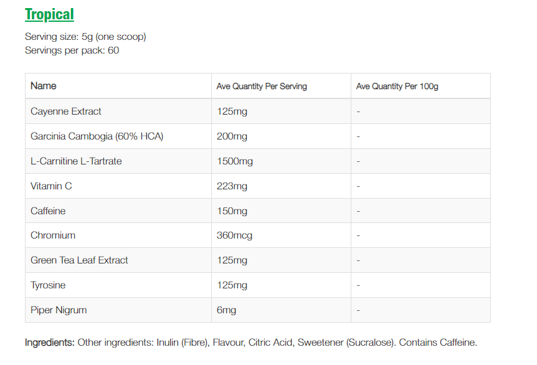Select the L-Carnitine L-Tartrate cell
This screenshot has height=365, width=537.
point(76,161)
